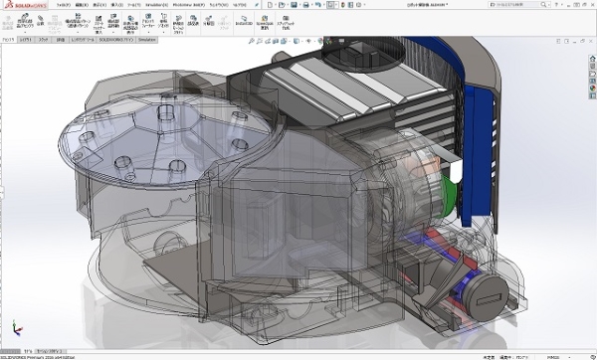Toggle the Section View icon
Viewport: 597px width, 360px height.
point(276,41)
